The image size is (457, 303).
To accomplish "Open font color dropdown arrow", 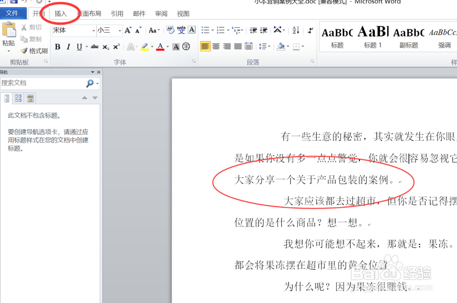I will click(x=168, y=47).
